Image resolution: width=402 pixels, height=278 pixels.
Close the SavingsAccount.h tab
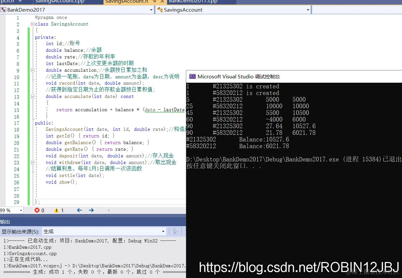point(163,2)
